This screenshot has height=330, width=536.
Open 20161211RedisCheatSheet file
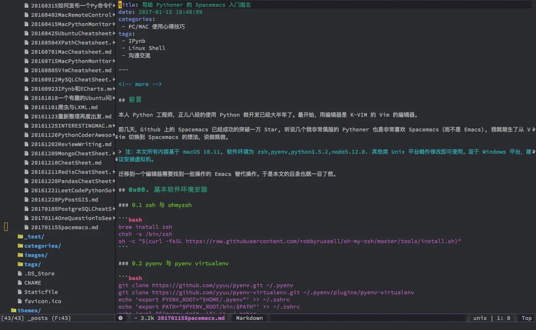pos(71,172)
